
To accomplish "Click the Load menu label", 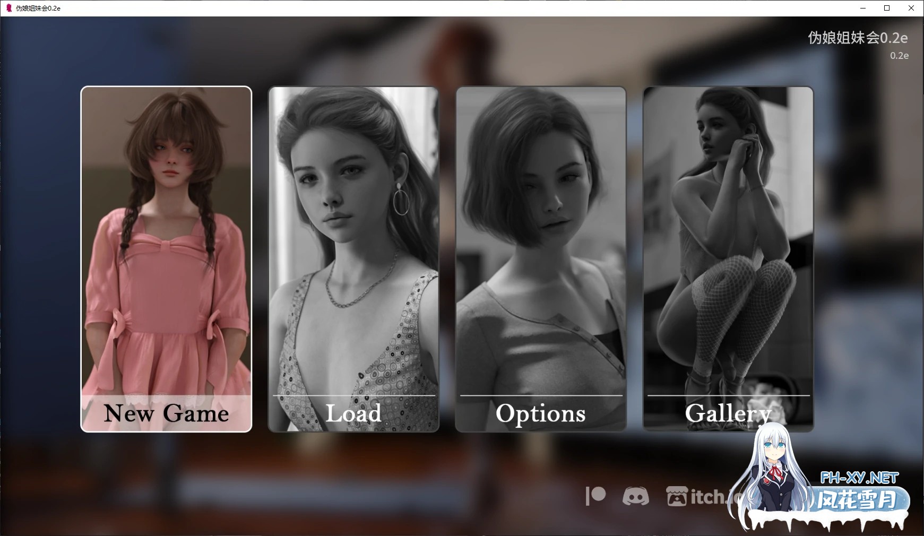I will pyautogui.click(x=353, y=413).
